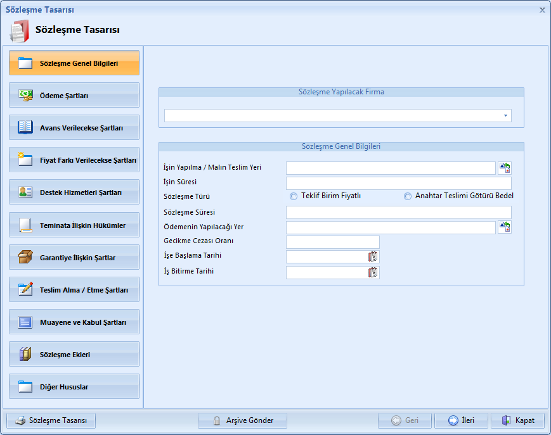Focus the Gecikme Cezası Oranı field
This screenshot has width=551, height=435.
click(332, 242)
